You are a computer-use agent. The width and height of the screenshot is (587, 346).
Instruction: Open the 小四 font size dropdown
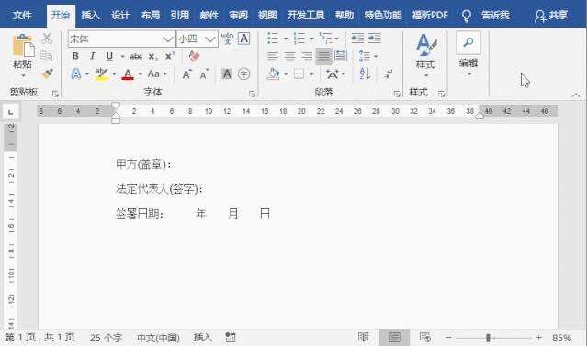[210, 39]
